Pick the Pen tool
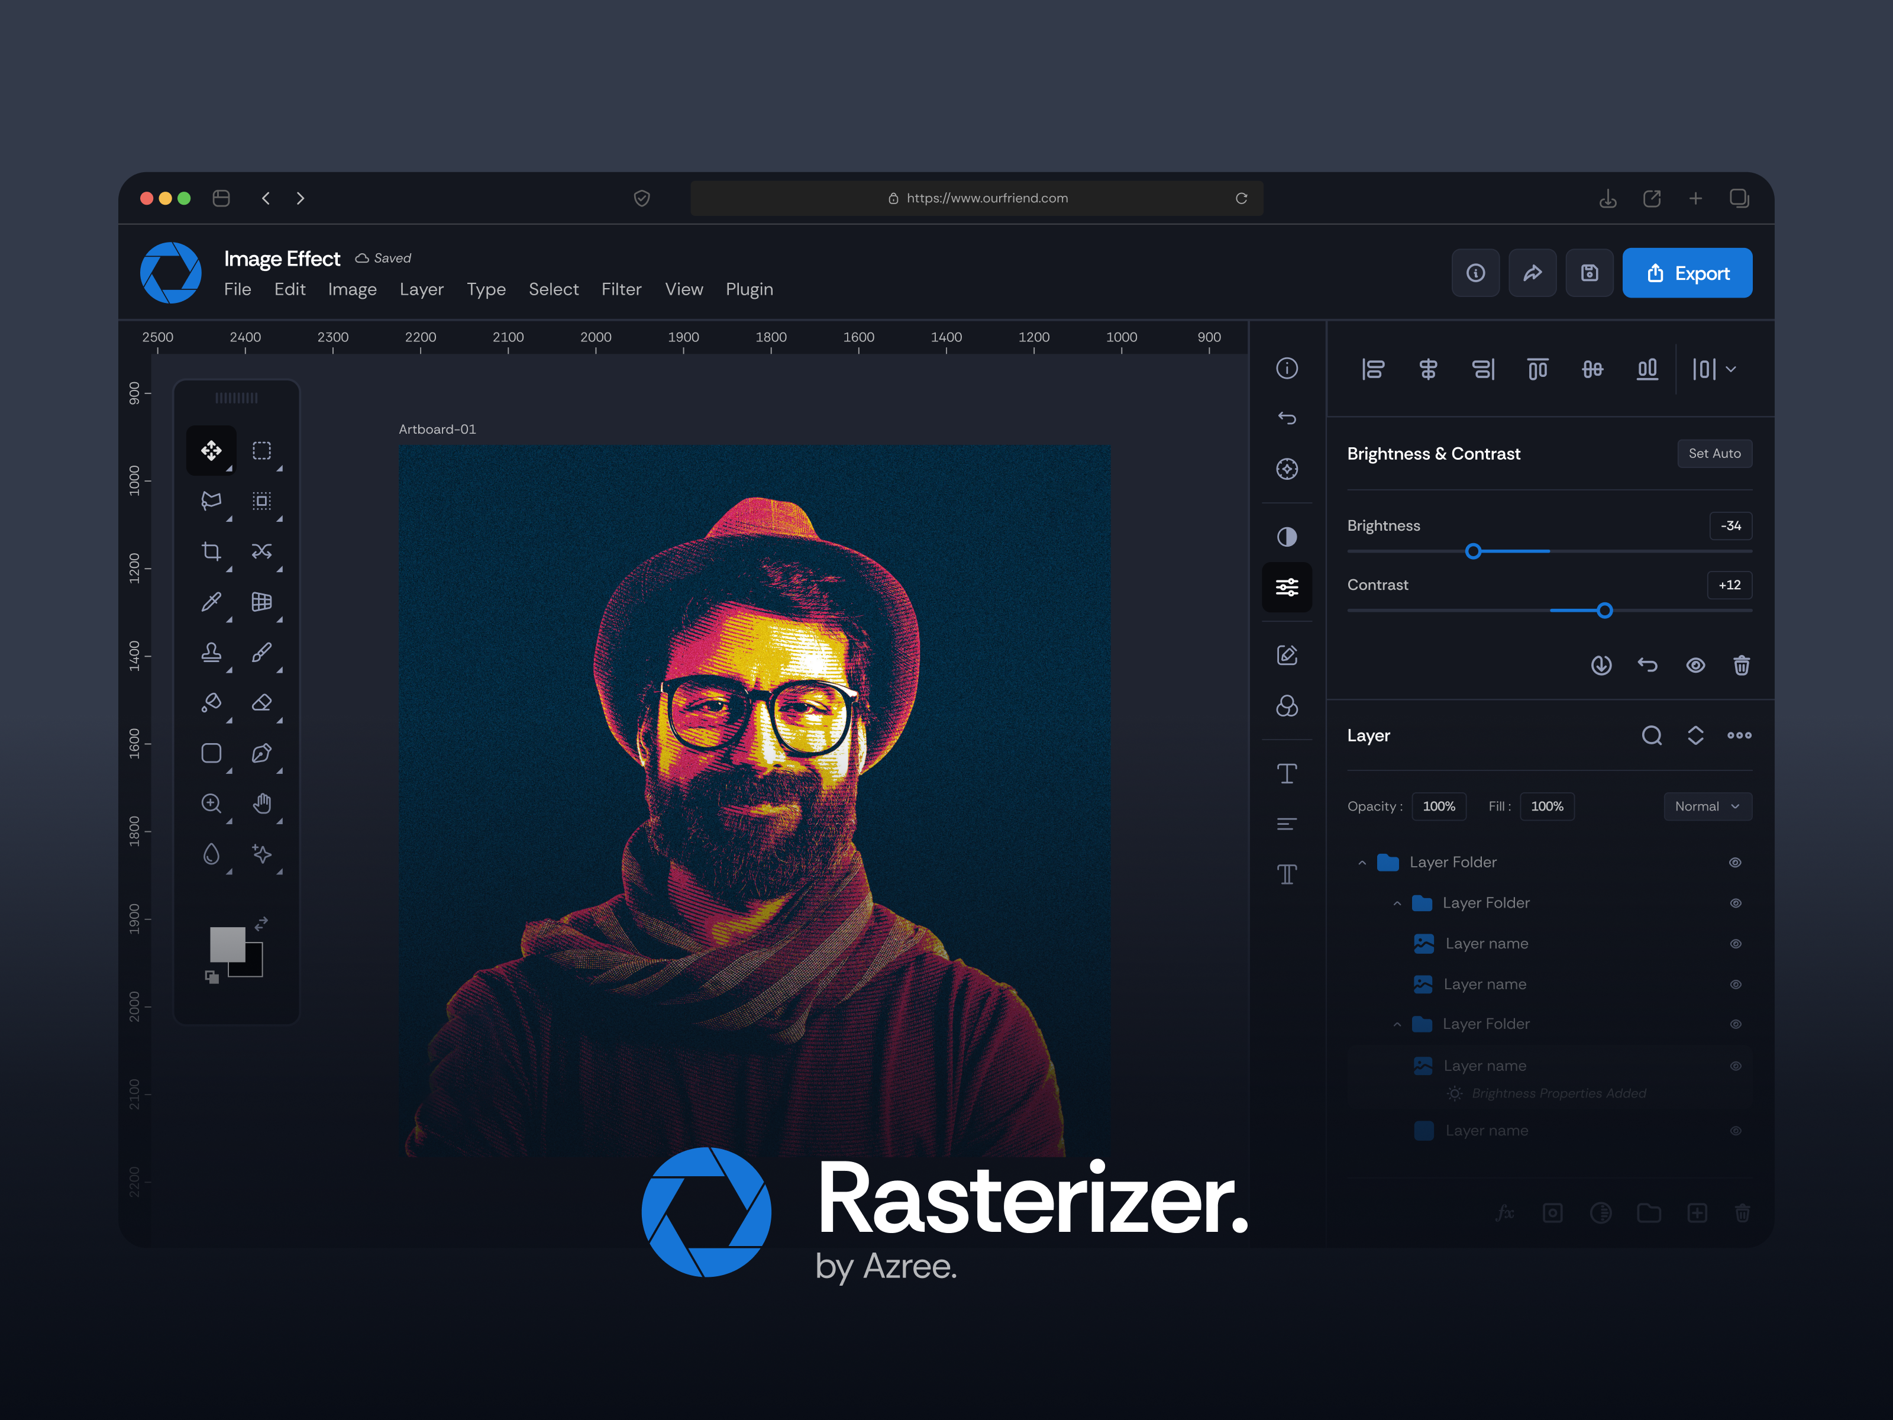 [x=262, y=754]
